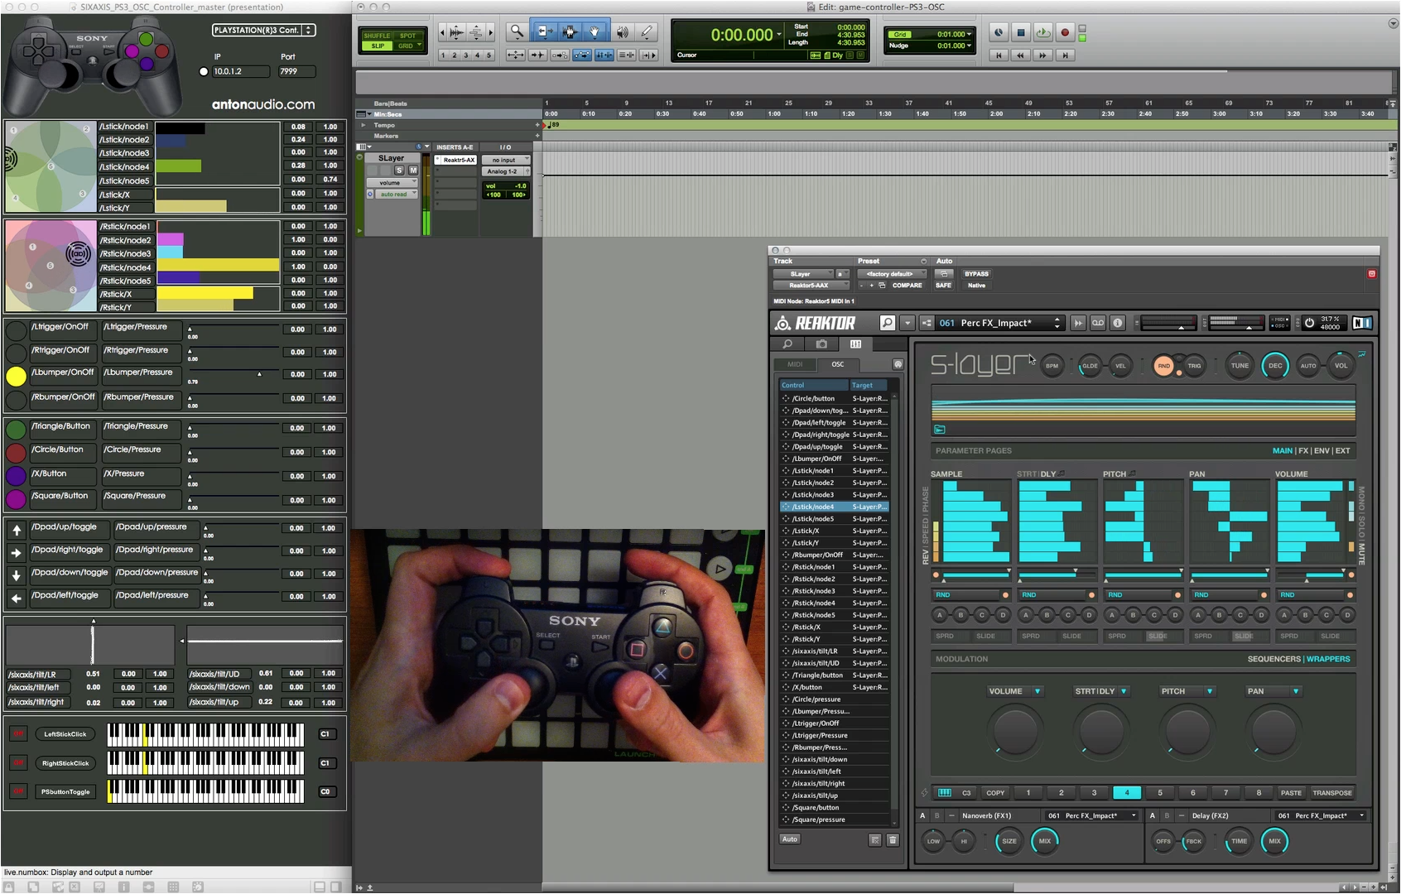Enable SHUFFLE edit mode
The height and width of the screenshot is (894, 1401).
[377, 36]
